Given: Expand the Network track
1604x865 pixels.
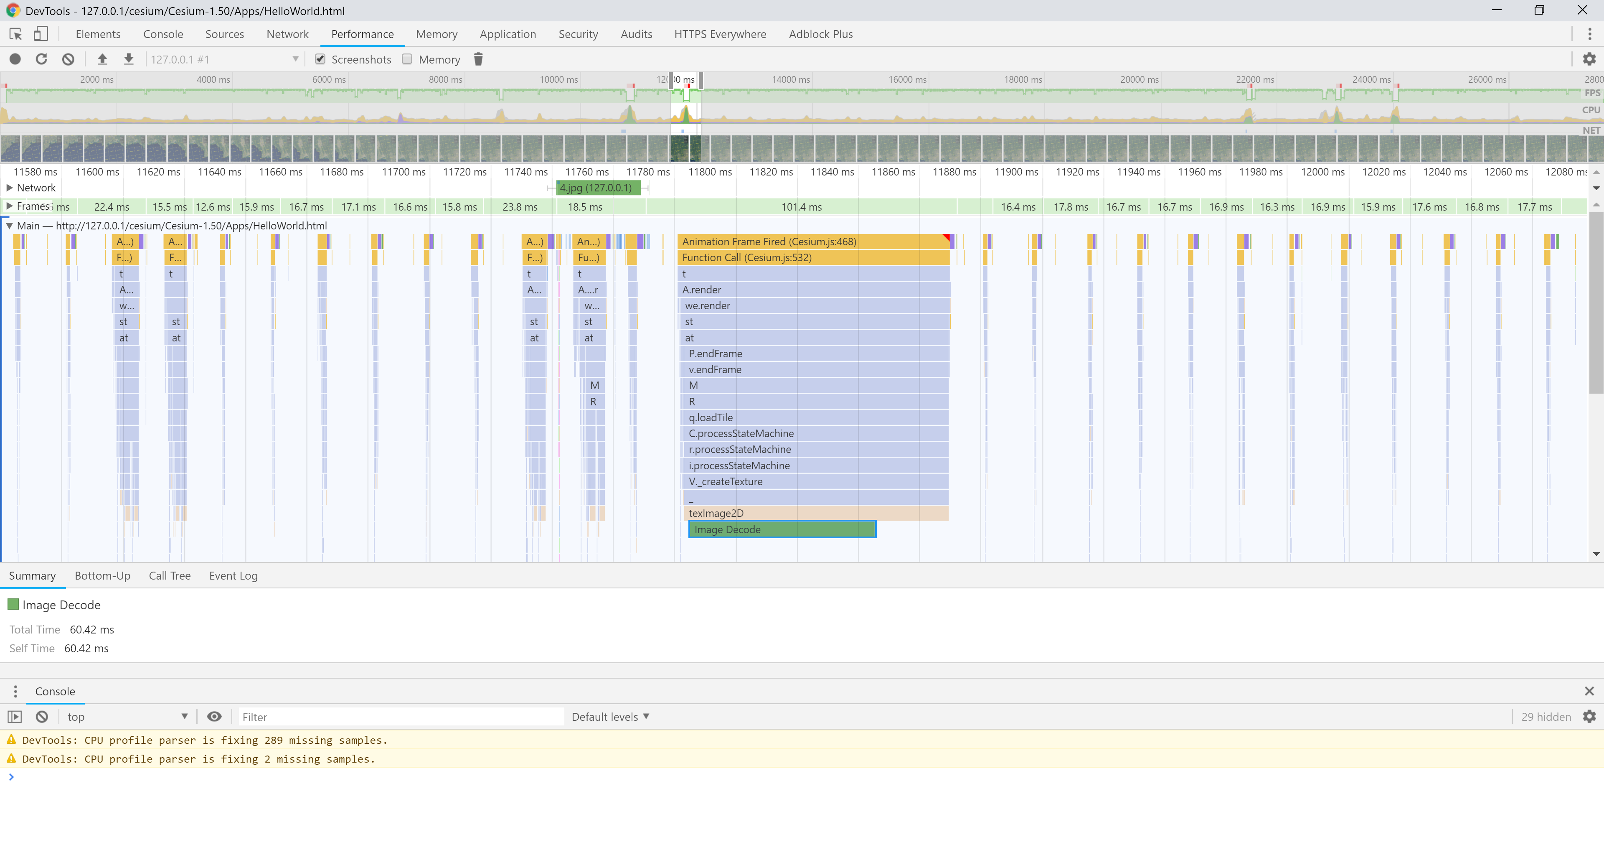Looking at the screenshot, I should [9, 188].
